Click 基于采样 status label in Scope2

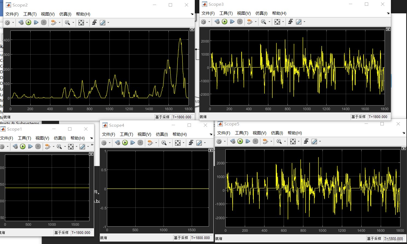[162, 117]
